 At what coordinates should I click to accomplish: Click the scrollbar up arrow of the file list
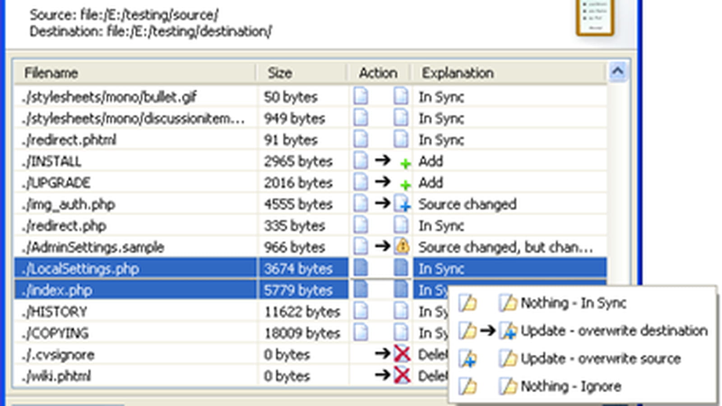pyautogui.click(x=617, y=72)
